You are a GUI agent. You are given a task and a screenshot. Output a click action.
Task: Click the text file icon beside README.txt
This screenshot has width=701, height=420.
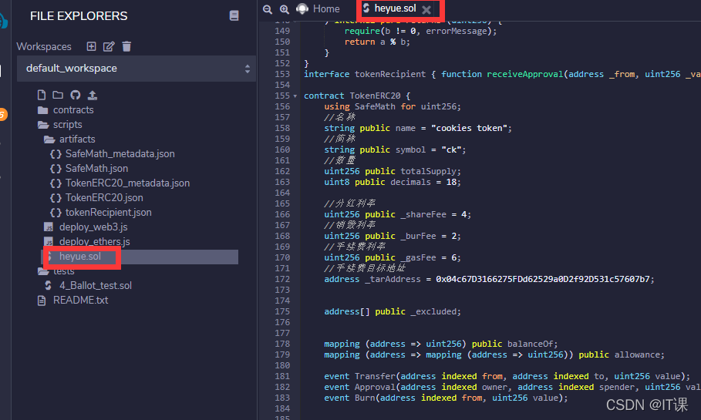pyautogui.click(x=42, y=301)
